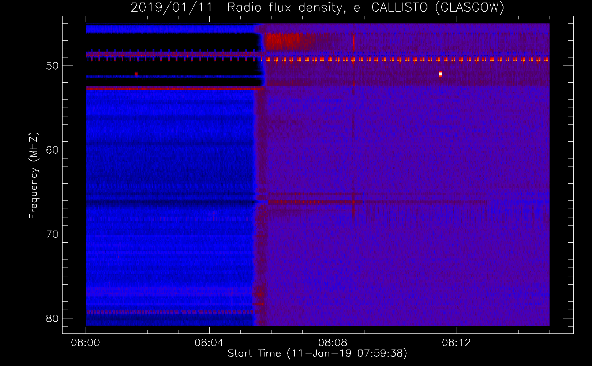Click the 50 frequency axis label

pos(52,66)
